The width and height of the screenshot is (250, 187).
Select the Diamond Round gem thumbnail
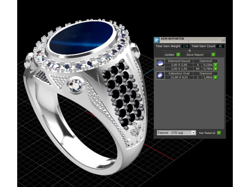click(160, 63)
